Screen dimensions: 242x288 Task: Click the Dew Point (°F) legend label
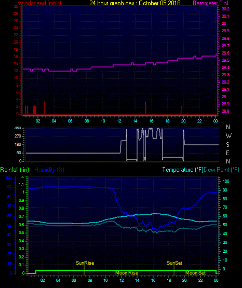click(221, 170)
